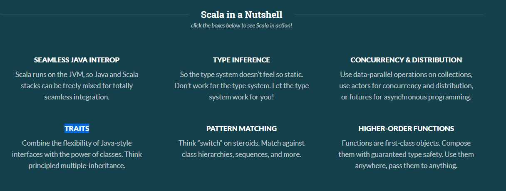The image size is (506, 191).
Task: Click the futures for asynchronous programming line
Action: tap(406, 97)
